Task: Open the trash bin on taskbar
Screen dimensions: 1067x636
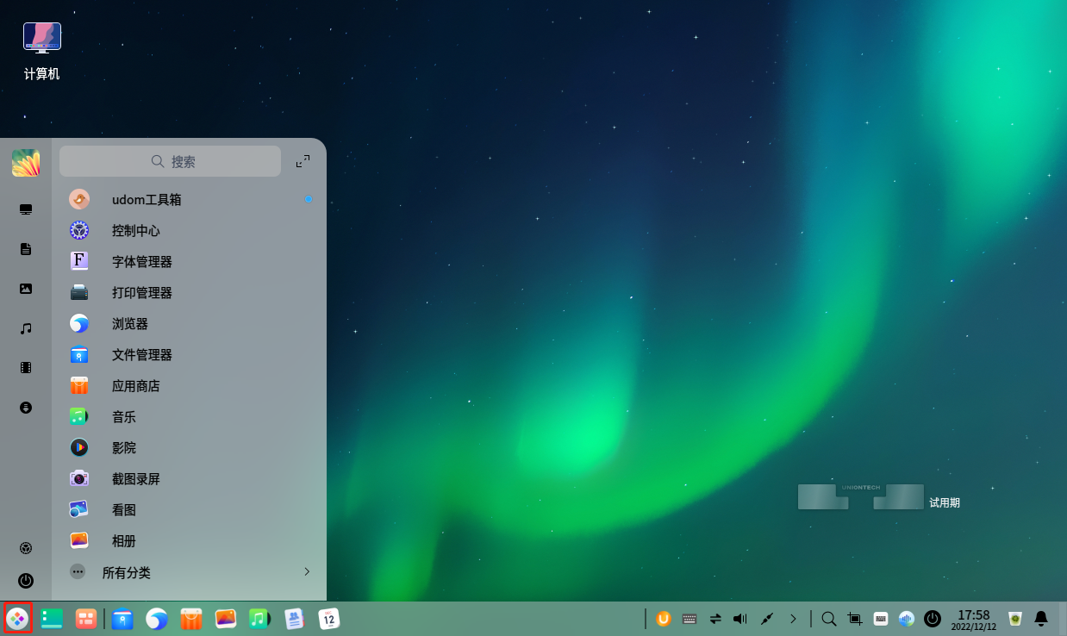Action: point(1015,619)
